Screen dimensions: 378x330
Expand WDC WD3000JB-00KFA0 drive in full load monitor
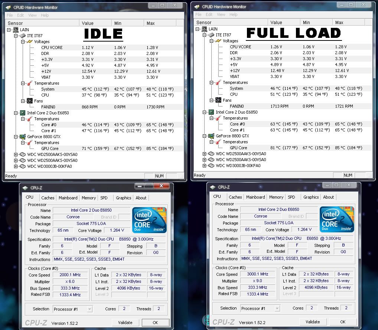click(205, 166)
